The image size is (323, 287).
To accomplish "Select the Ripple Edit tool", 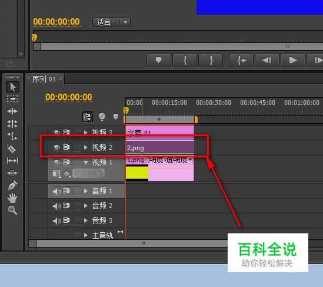I will 12,111.
